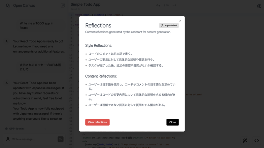Image resolution: width=264 pixels, height=148 pixels.
Task: Click the 'Your React Todo App is ready to go!' reply
Action: point(39,46)
